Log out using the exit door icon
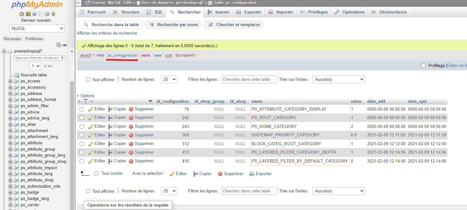Screen dimensions: 467x210 coord(28,14)
